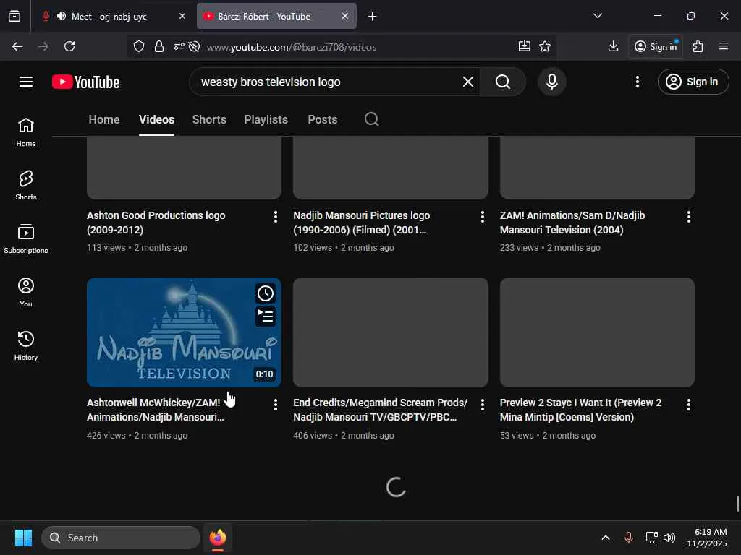Open End Credits/Megamind Scream Prods title
Screen dimensions: 741x555
click(x=380, y=410)
